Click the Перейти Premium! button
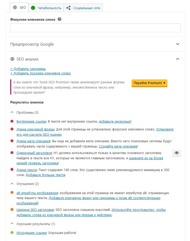Screen dimensions: 190x241 coord(149,83)
